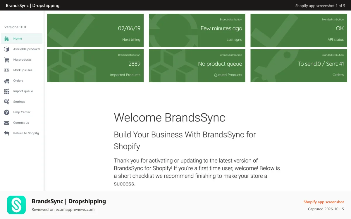Click the Versione 1.0.0 text
351x219 pixels.
pos(15,27)
